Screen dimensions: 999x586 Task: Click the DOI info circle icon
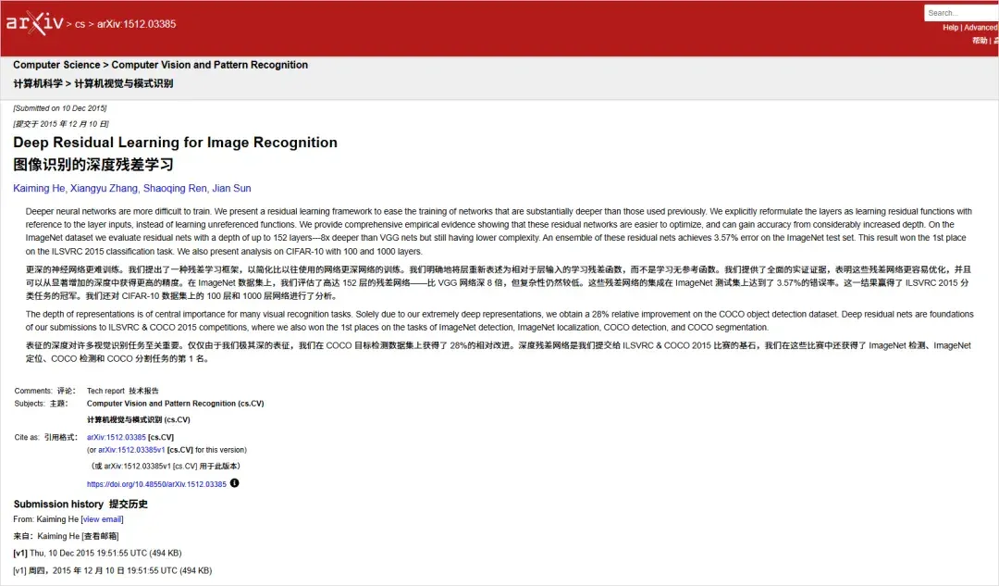tap(234, 483)
